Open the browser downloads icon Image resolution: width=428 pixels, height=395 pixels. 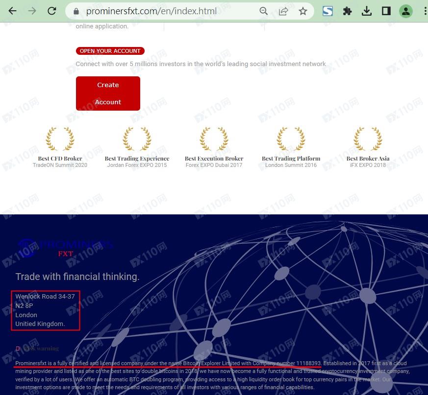click(367, 11)
